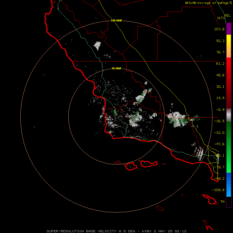Select the 107.8 legend value

point(219,29)
